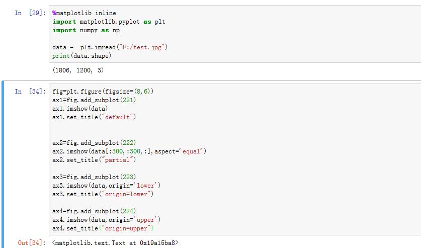This screenshot has width=421, height=248.
Task: Click the matplotlib.text.Text output result
Action: tap(115, 243)
